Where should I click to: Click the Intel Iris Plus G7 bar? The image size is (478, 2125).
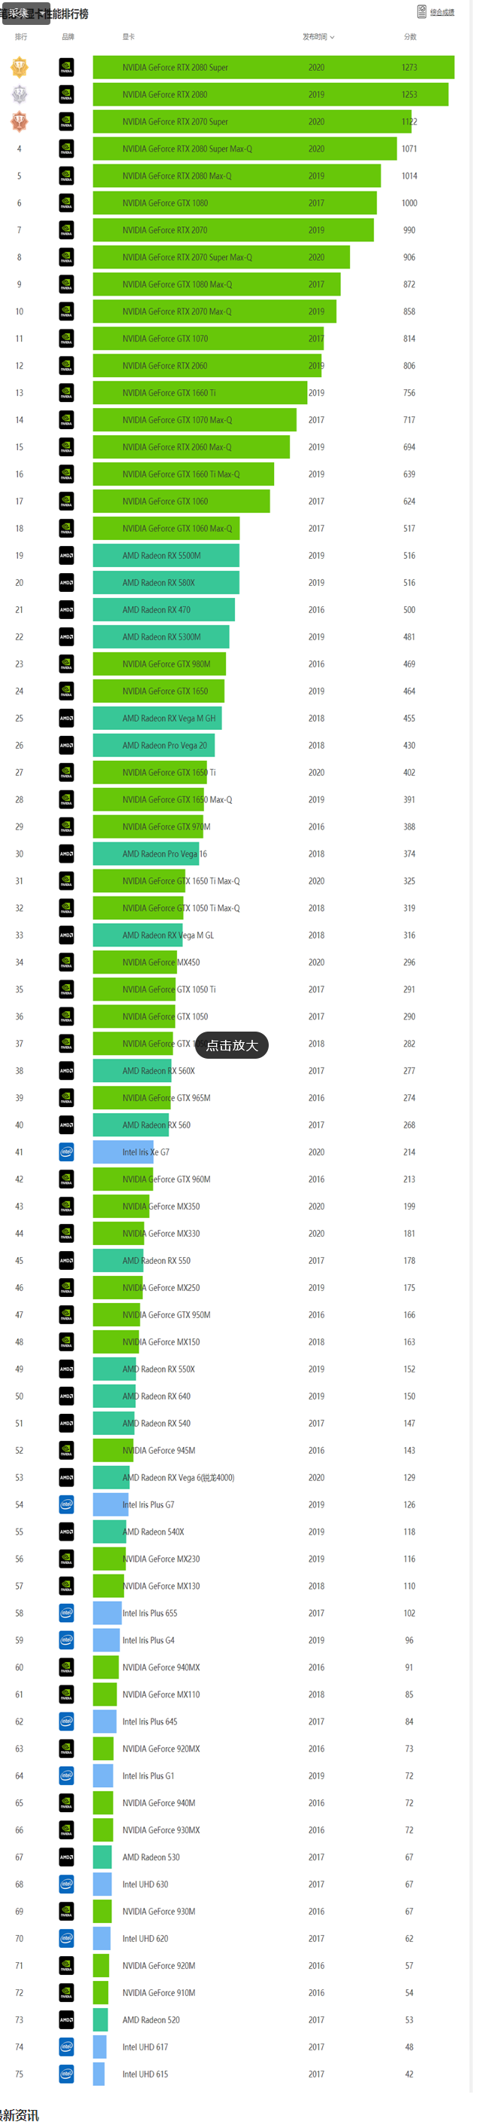pyautogui.click(x=111, y=1504)
